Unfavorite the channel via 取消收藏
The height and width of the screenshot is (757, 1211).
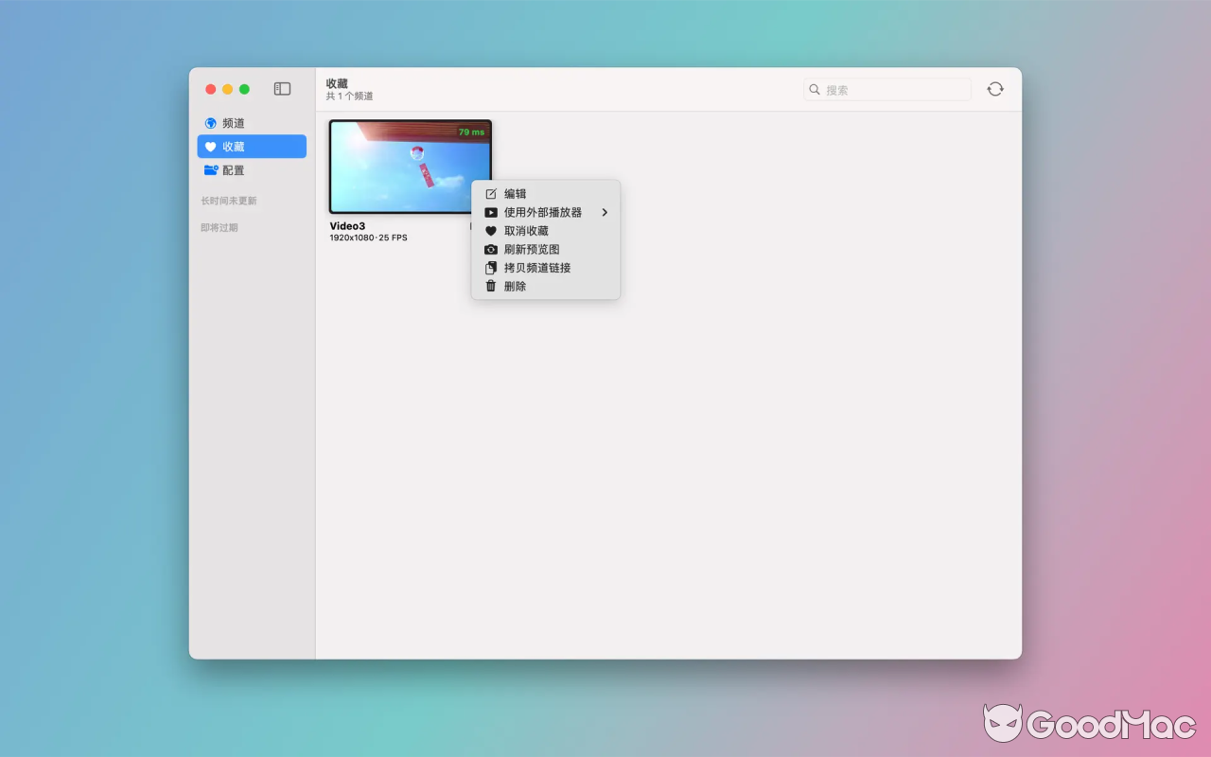point(526,230)
